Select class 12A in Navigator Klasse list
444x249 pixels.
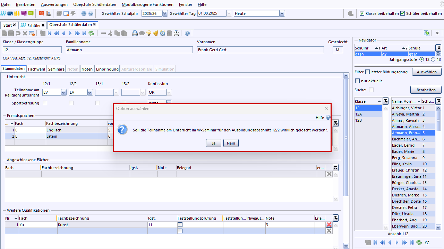pyautogui.click(x=368, y=114)
